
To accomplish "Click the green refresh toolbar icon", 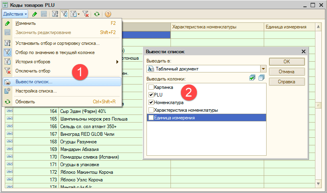I will click(97, 14).
